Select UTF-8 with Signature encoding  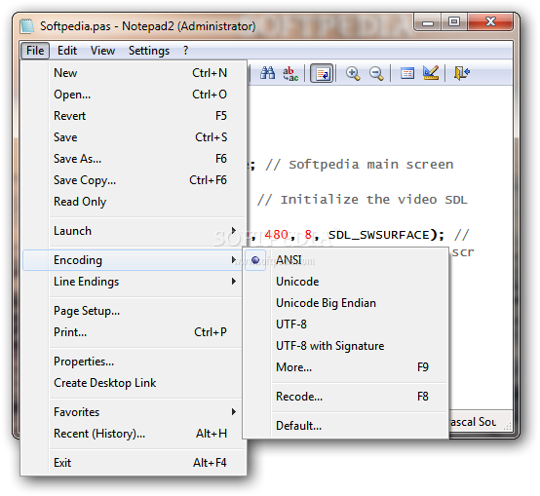346,346
